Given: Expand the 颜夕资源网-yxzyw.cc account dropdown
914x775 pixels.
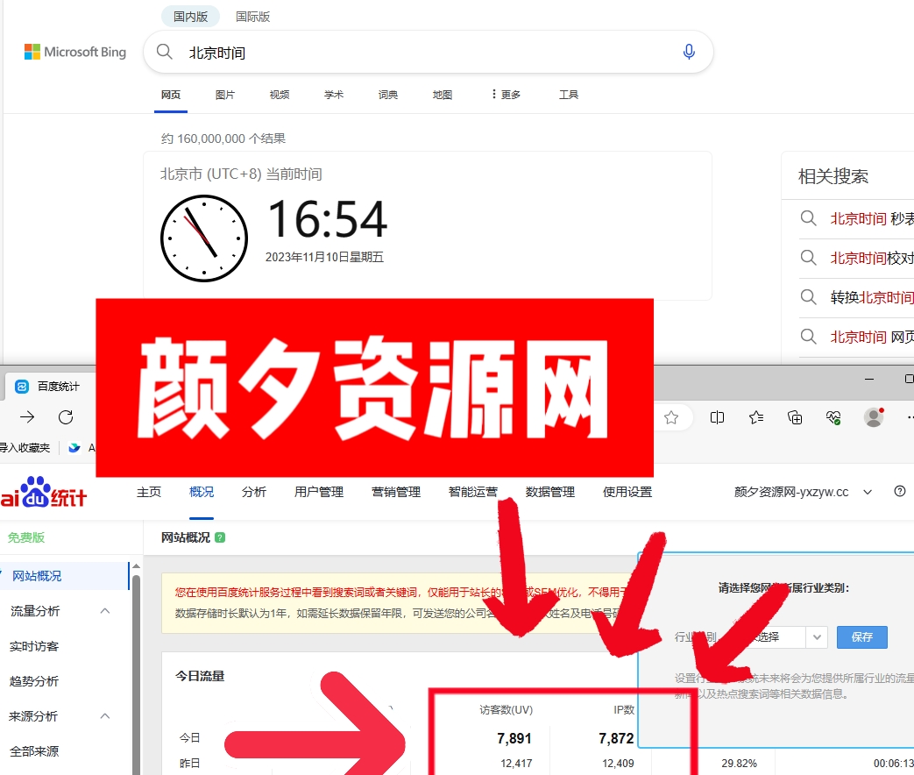Looking at the screenshot, I should click(867, 492).
